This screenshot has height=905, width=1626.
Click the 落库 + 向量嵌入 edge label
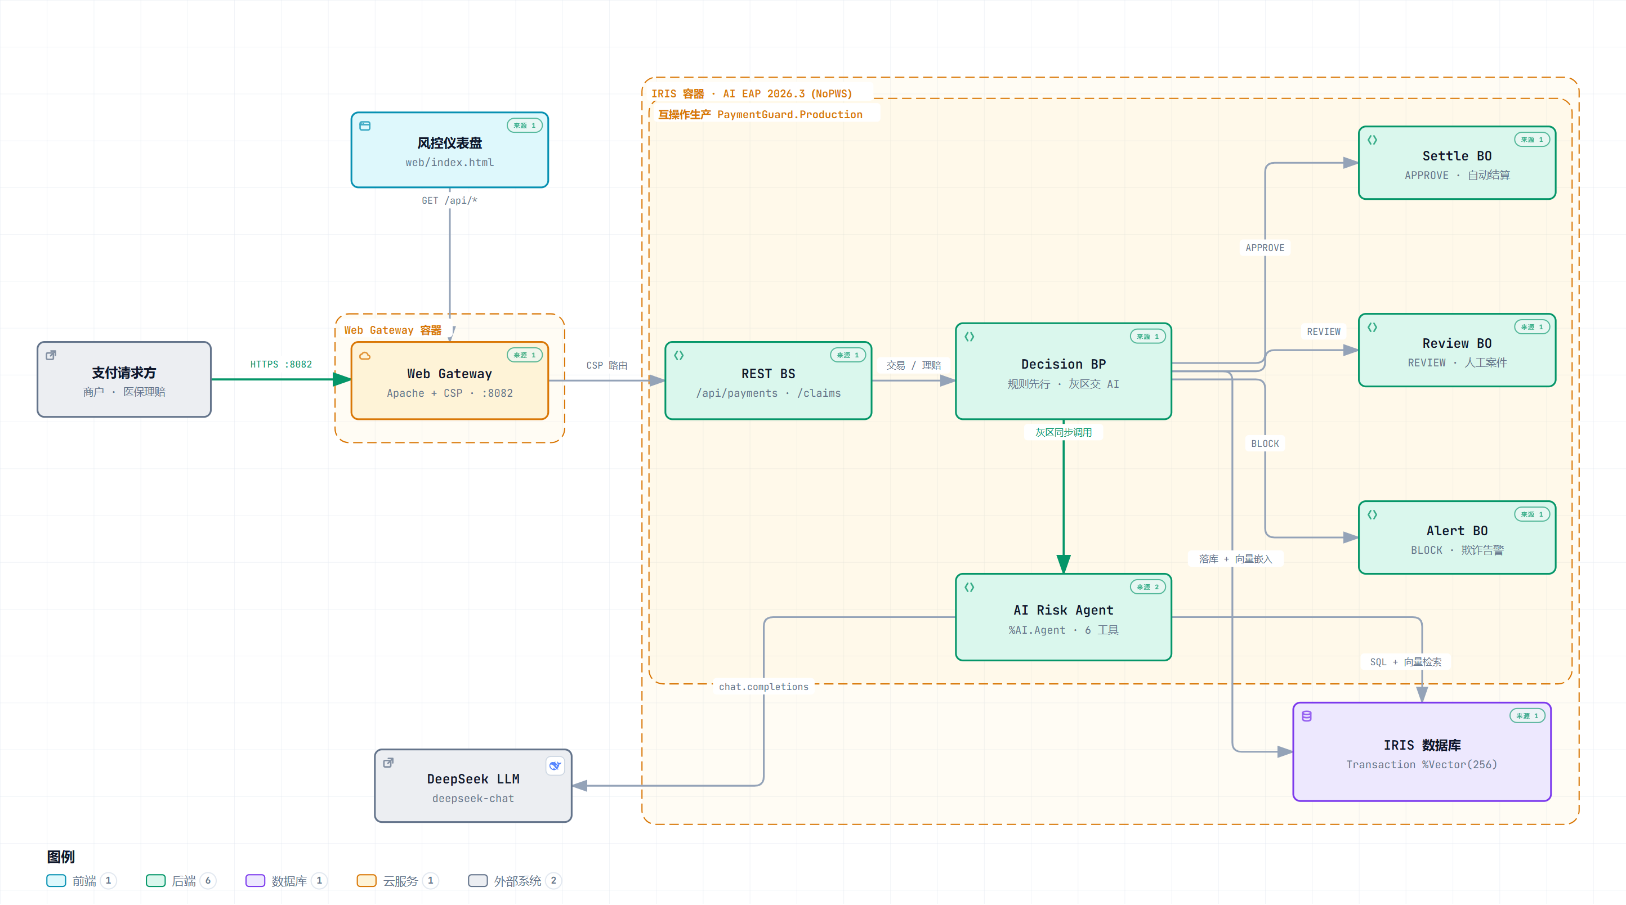point(1235,559)
